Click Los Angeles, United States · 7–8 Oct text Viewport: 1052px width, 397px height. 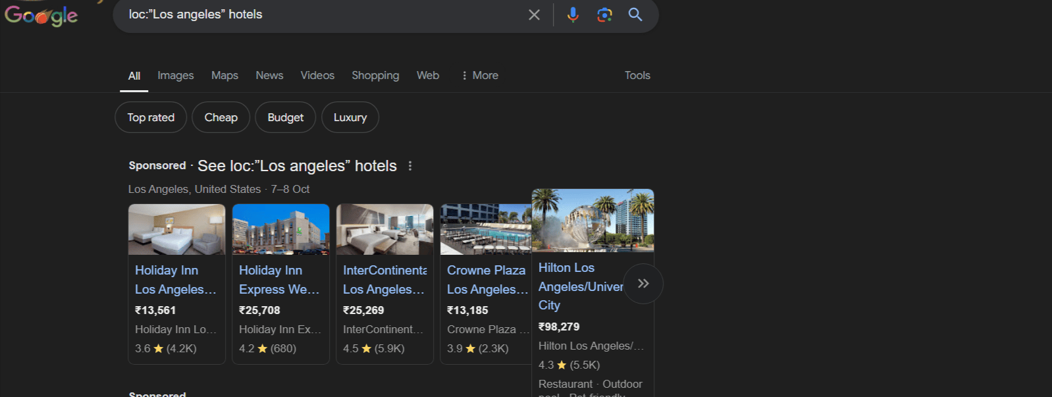point(219,189)
